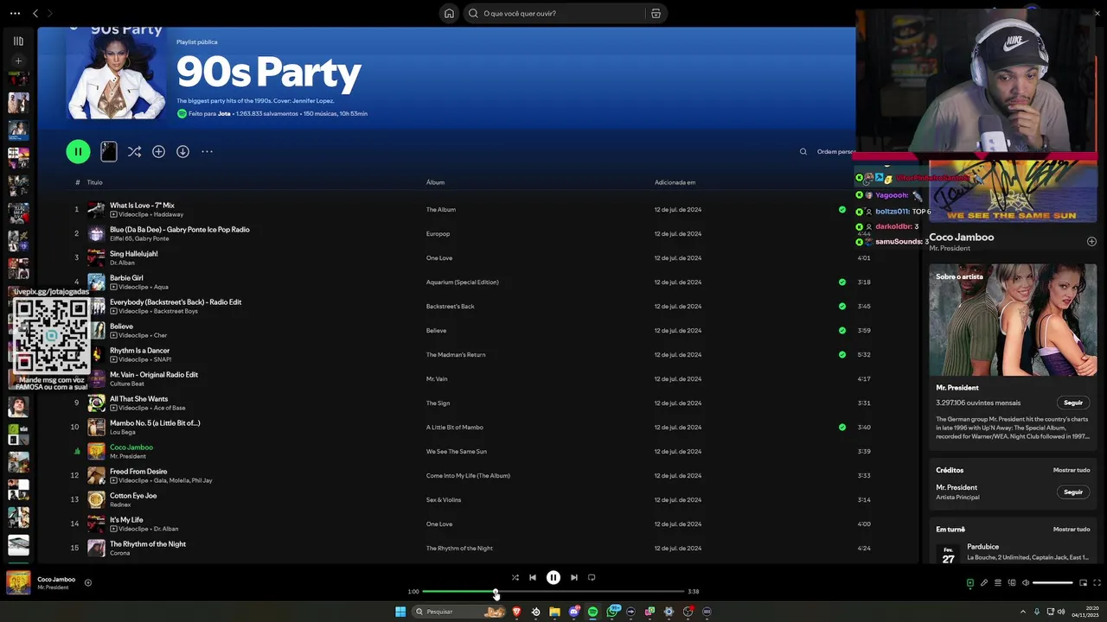Enter full screen mode icon
The height and width of the screenshot is (622, 1107).
[1097, 582]
